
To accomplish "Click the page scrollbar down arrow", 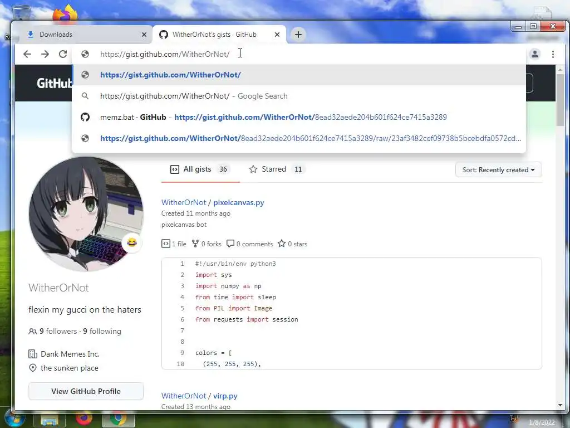I will [560, 406].
